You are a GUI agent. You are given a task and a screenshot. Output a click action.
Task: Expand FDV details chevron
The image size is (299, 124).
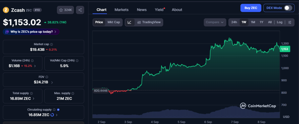(52, 82)
